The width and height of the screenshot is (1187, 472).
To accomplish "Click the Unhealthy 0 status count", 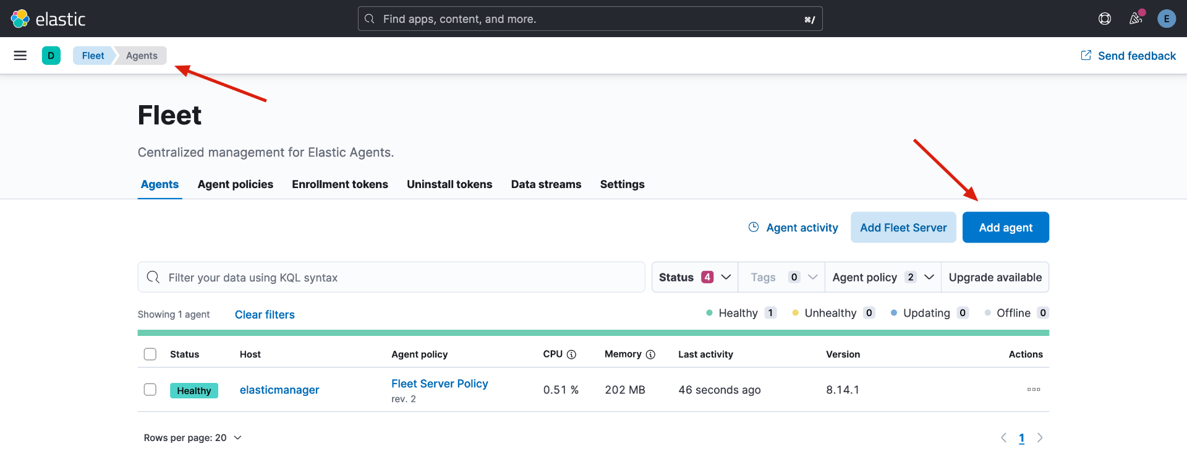I will click(x=833, y=313).
